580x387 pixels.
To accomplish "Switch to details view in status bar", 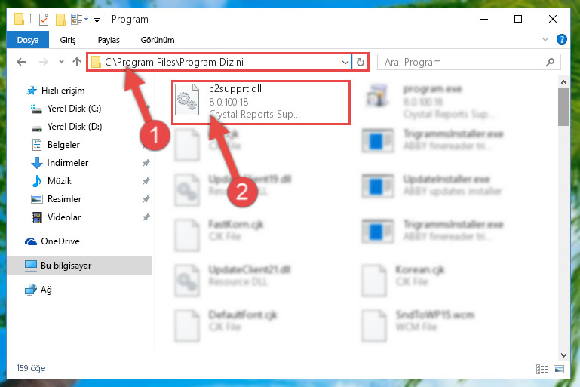I will point(542,369).
